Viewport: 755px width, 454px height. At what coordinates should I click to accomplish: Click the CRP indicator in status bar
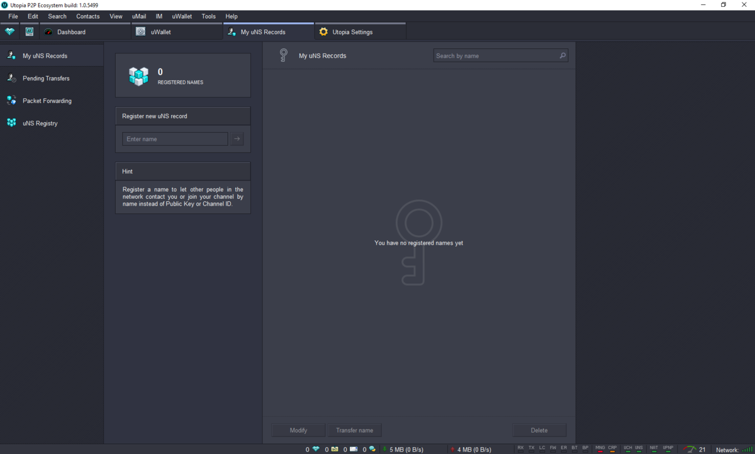pyautogui.click(x=612, y=448)
